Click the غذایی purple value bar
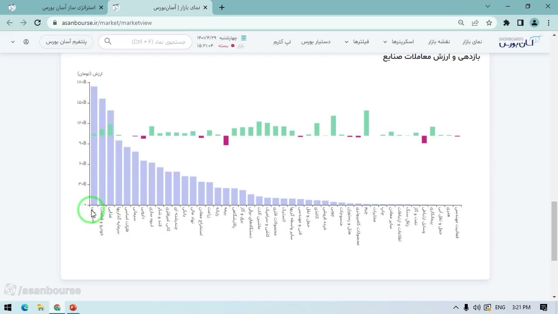The image size is (558, 314). pos(111,157)
